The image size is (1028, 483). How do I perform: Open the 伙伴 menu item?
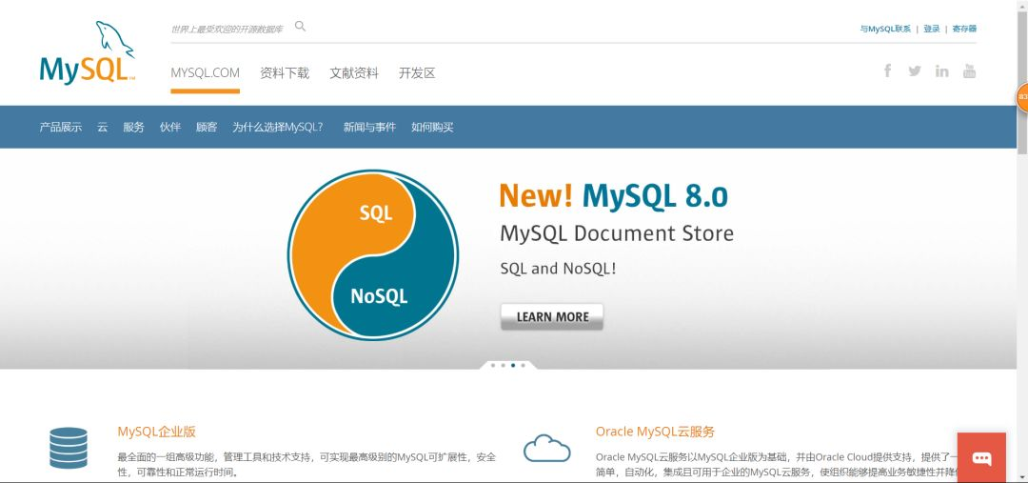click(170, 128)
